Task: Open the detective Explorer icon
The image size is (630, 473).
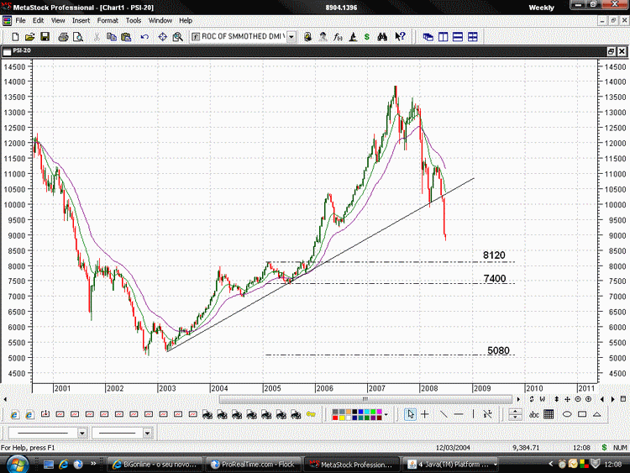Action: coord(323,37)
